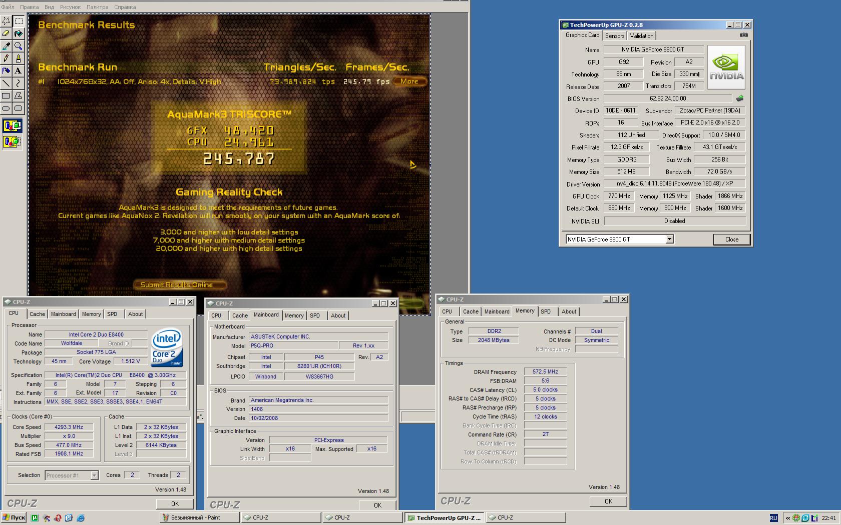
Task: Click the P5Q-PRO motherboard model field
Action: pos(293,345)
